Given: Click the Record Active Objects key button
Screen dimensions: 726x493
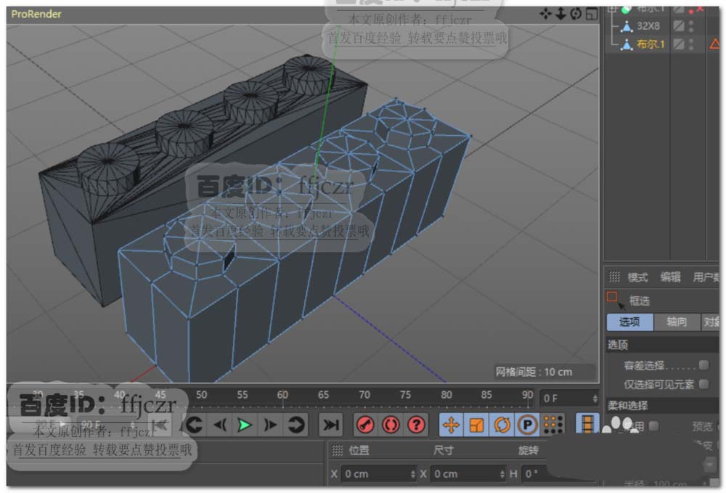Looking at the screenshot, I should [x=365, y=425].
